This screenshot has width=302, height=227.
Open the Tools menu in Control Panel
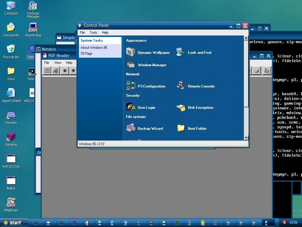coord(93,33)
